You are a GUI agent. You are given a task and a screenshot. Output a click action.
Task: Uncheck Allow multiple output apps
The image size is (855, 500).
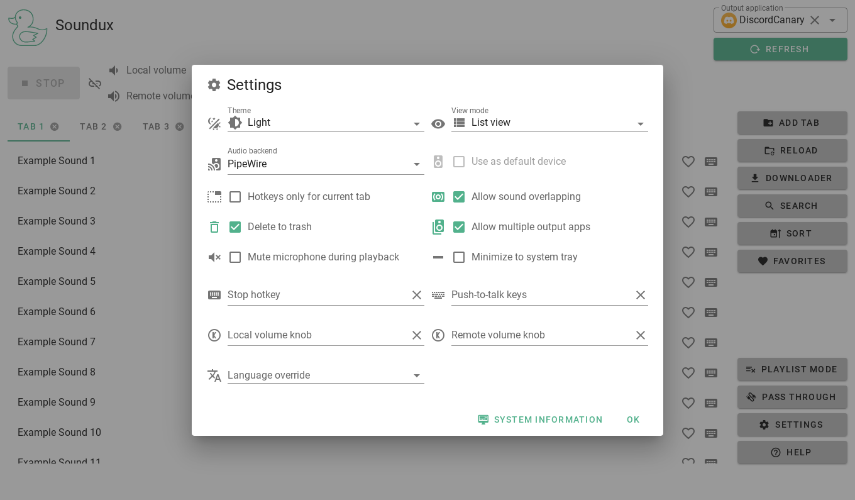[459, 227]
